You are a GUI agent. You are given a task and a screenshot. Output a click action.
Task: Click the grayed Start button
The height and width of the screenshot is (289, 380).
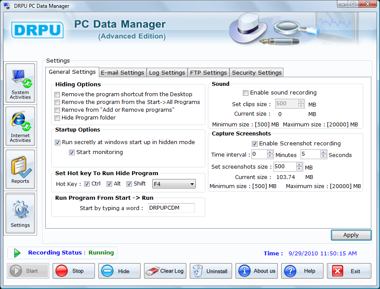pyautogui.click(x=28, y=271)
